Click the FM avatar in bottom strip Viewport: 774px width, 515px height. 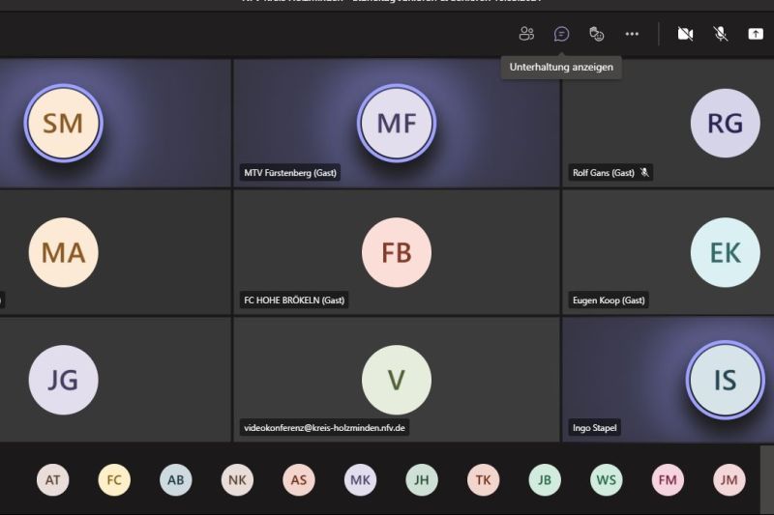tap(668, 480)
